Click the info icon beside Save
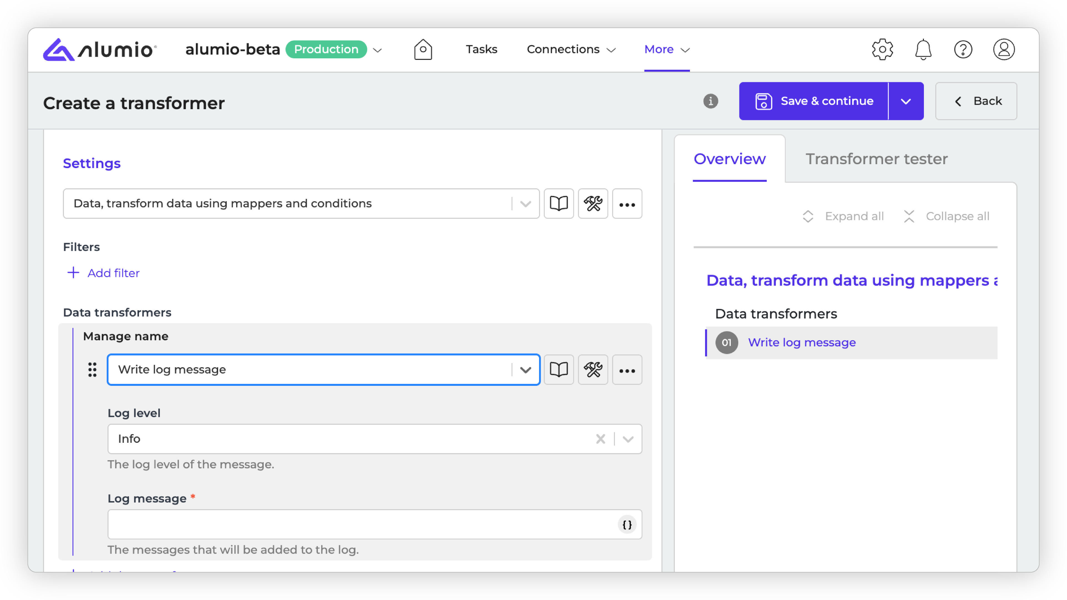 pos(710,101)
